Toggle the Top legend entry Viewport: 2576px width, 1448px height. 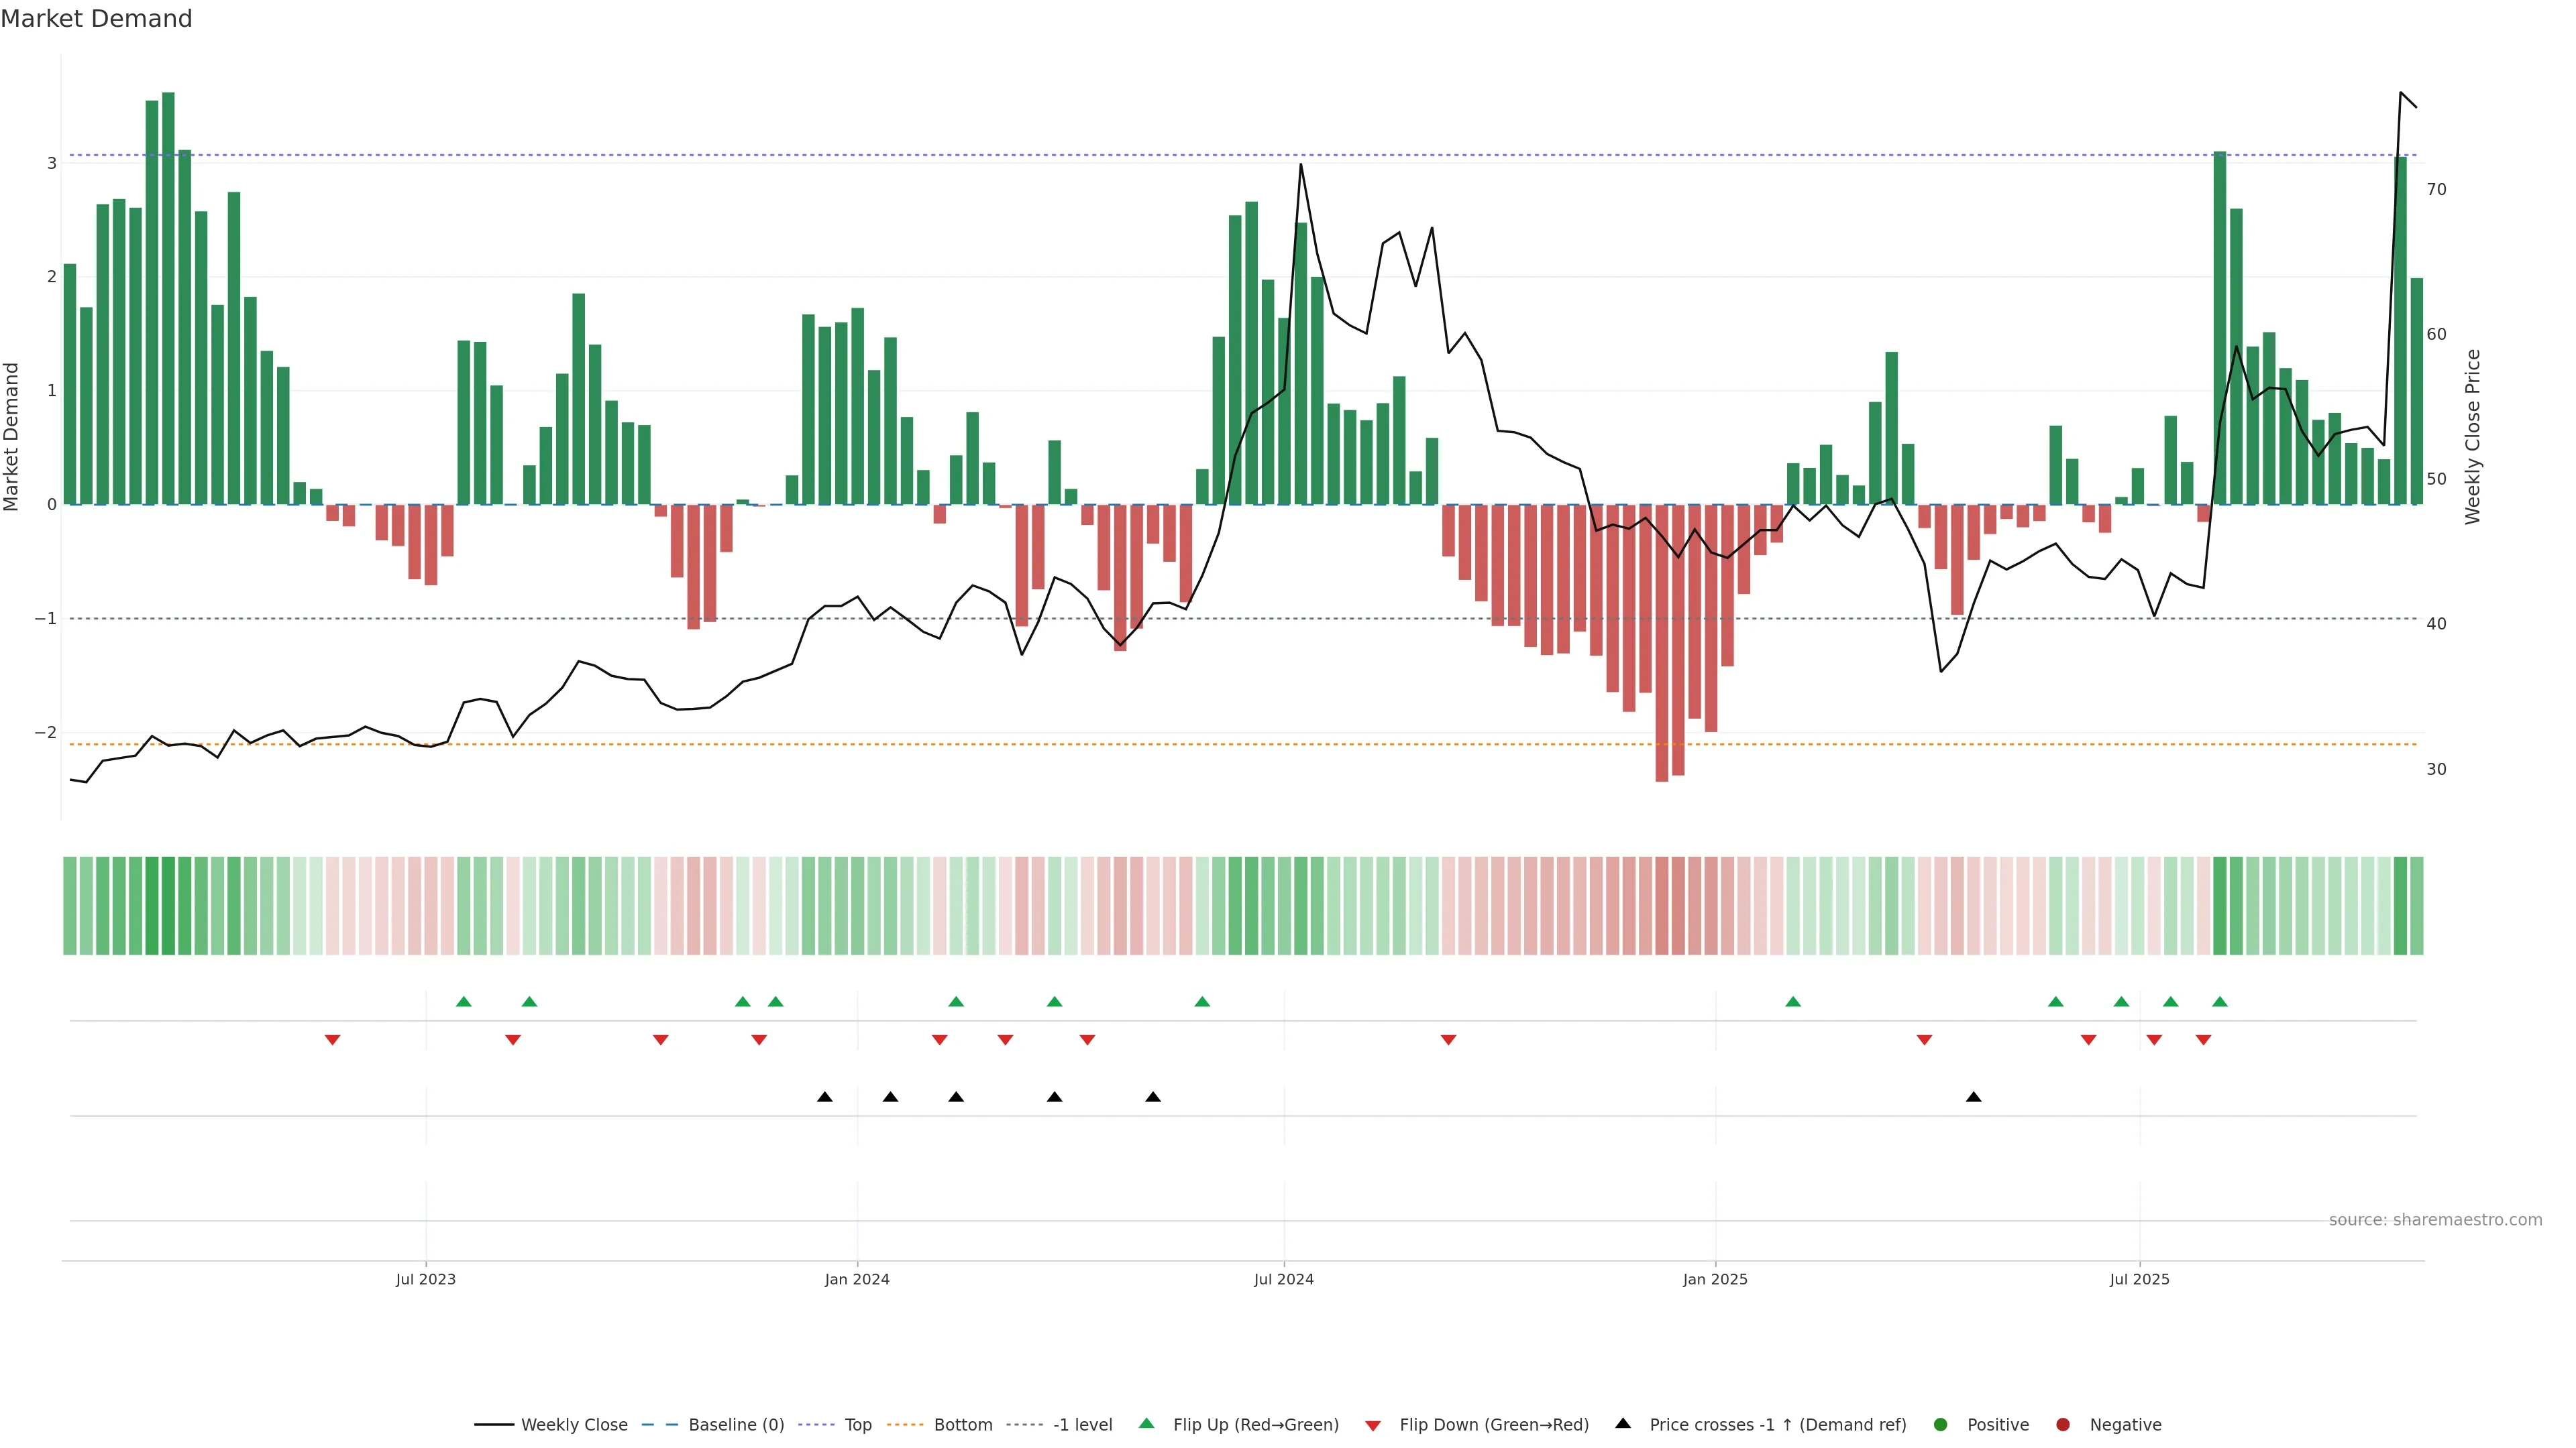point(857,1424)
